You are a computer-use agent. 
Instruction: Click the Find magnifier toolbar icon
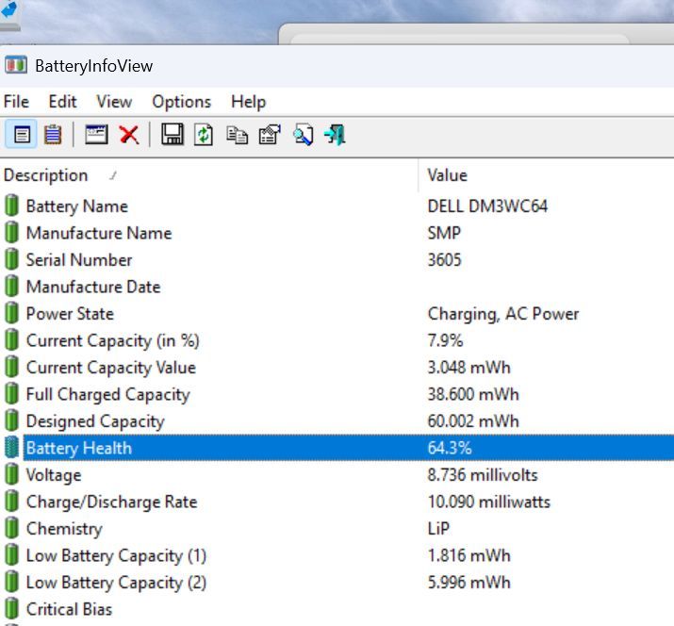[303, 135]
